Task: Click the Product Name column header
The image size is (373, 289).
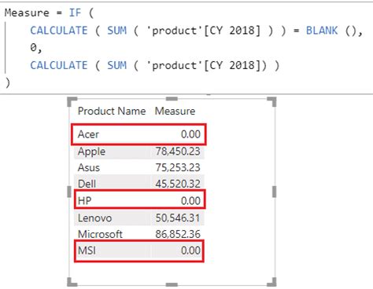Action: 112,112
